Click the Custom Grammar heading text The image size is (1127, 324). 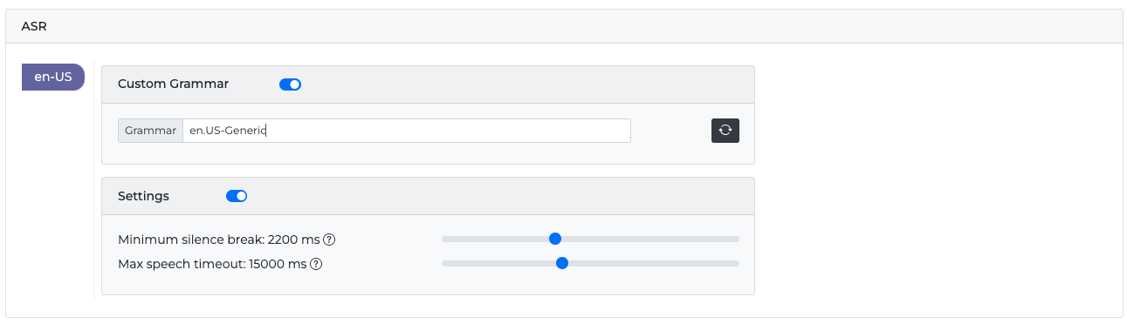(x=173, y=84)
